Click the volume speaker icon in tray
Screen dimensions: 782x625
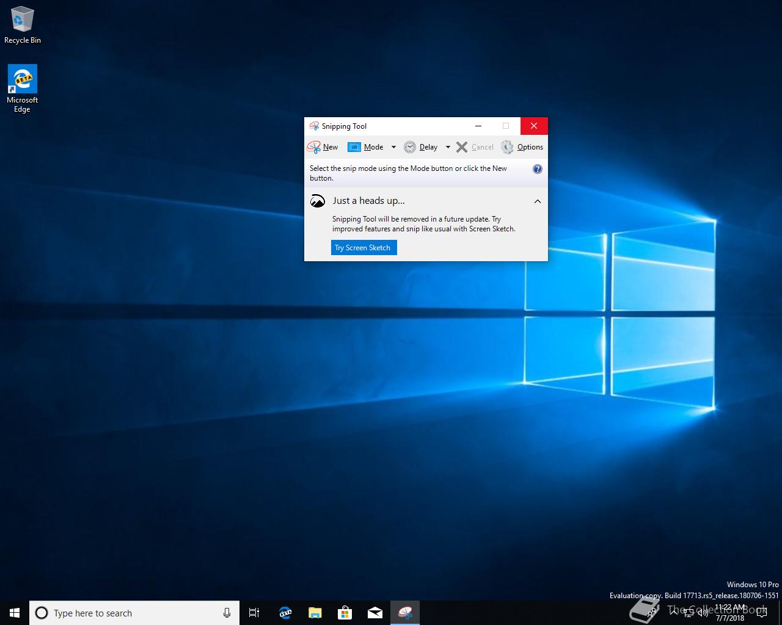pos(703,613)
